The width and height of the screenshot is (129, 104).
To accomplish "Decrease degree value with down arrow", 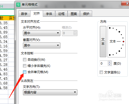I will (x=109, y=64).
